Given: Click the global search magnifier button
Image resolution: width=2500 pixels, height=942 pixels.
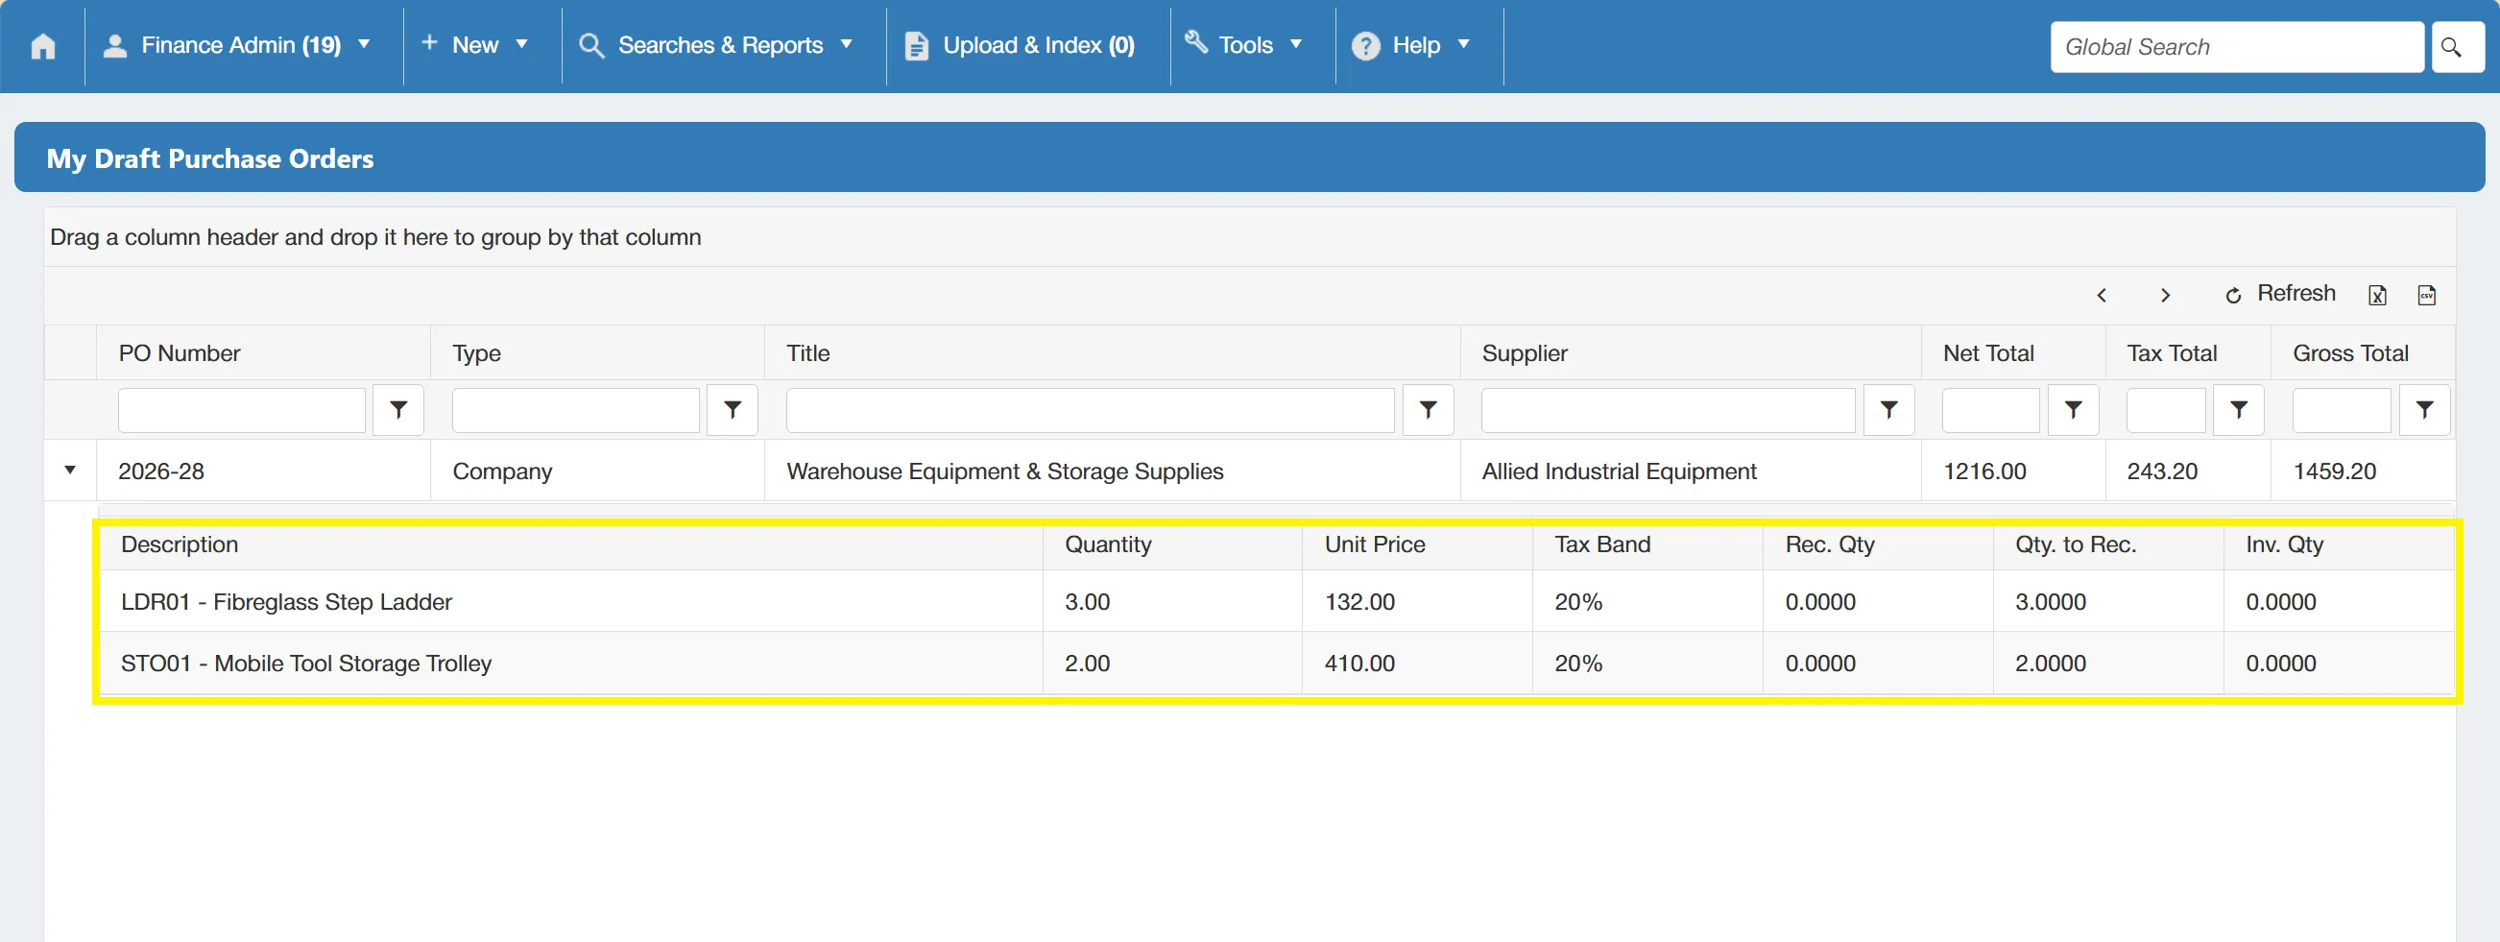Looking at the screenshot, I should tap(2457, 47).
